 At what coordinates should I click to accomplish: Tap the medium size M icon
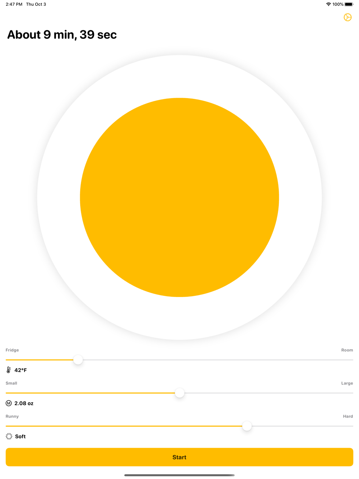(x=9, y=403)
